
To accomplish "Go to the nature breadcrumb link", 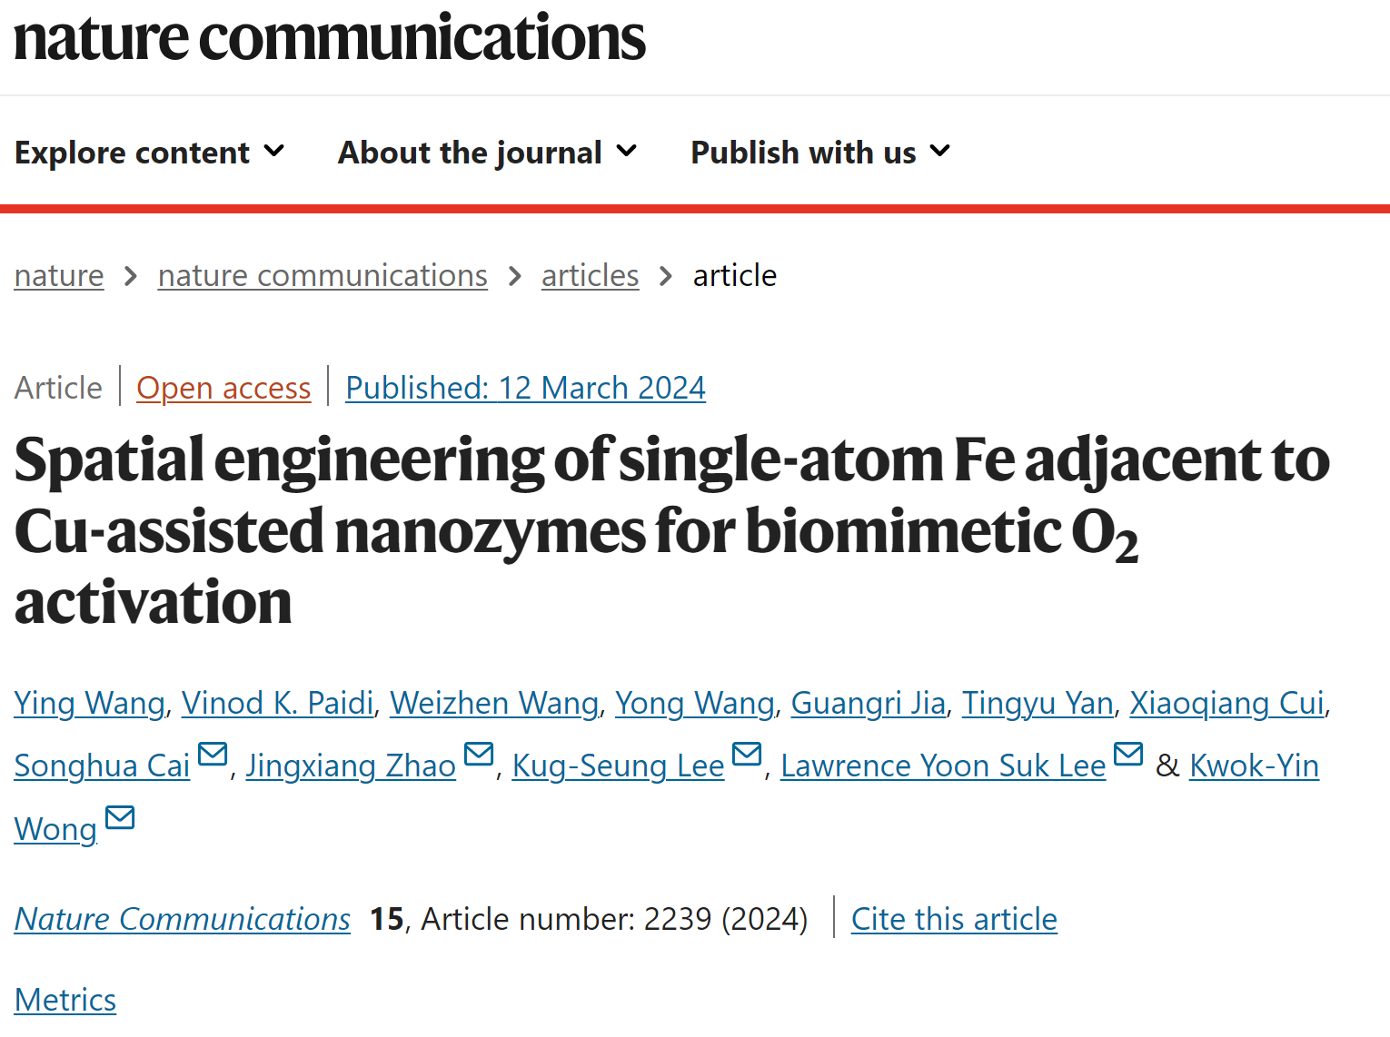I will pyautogui.click(x=59, y=275).
